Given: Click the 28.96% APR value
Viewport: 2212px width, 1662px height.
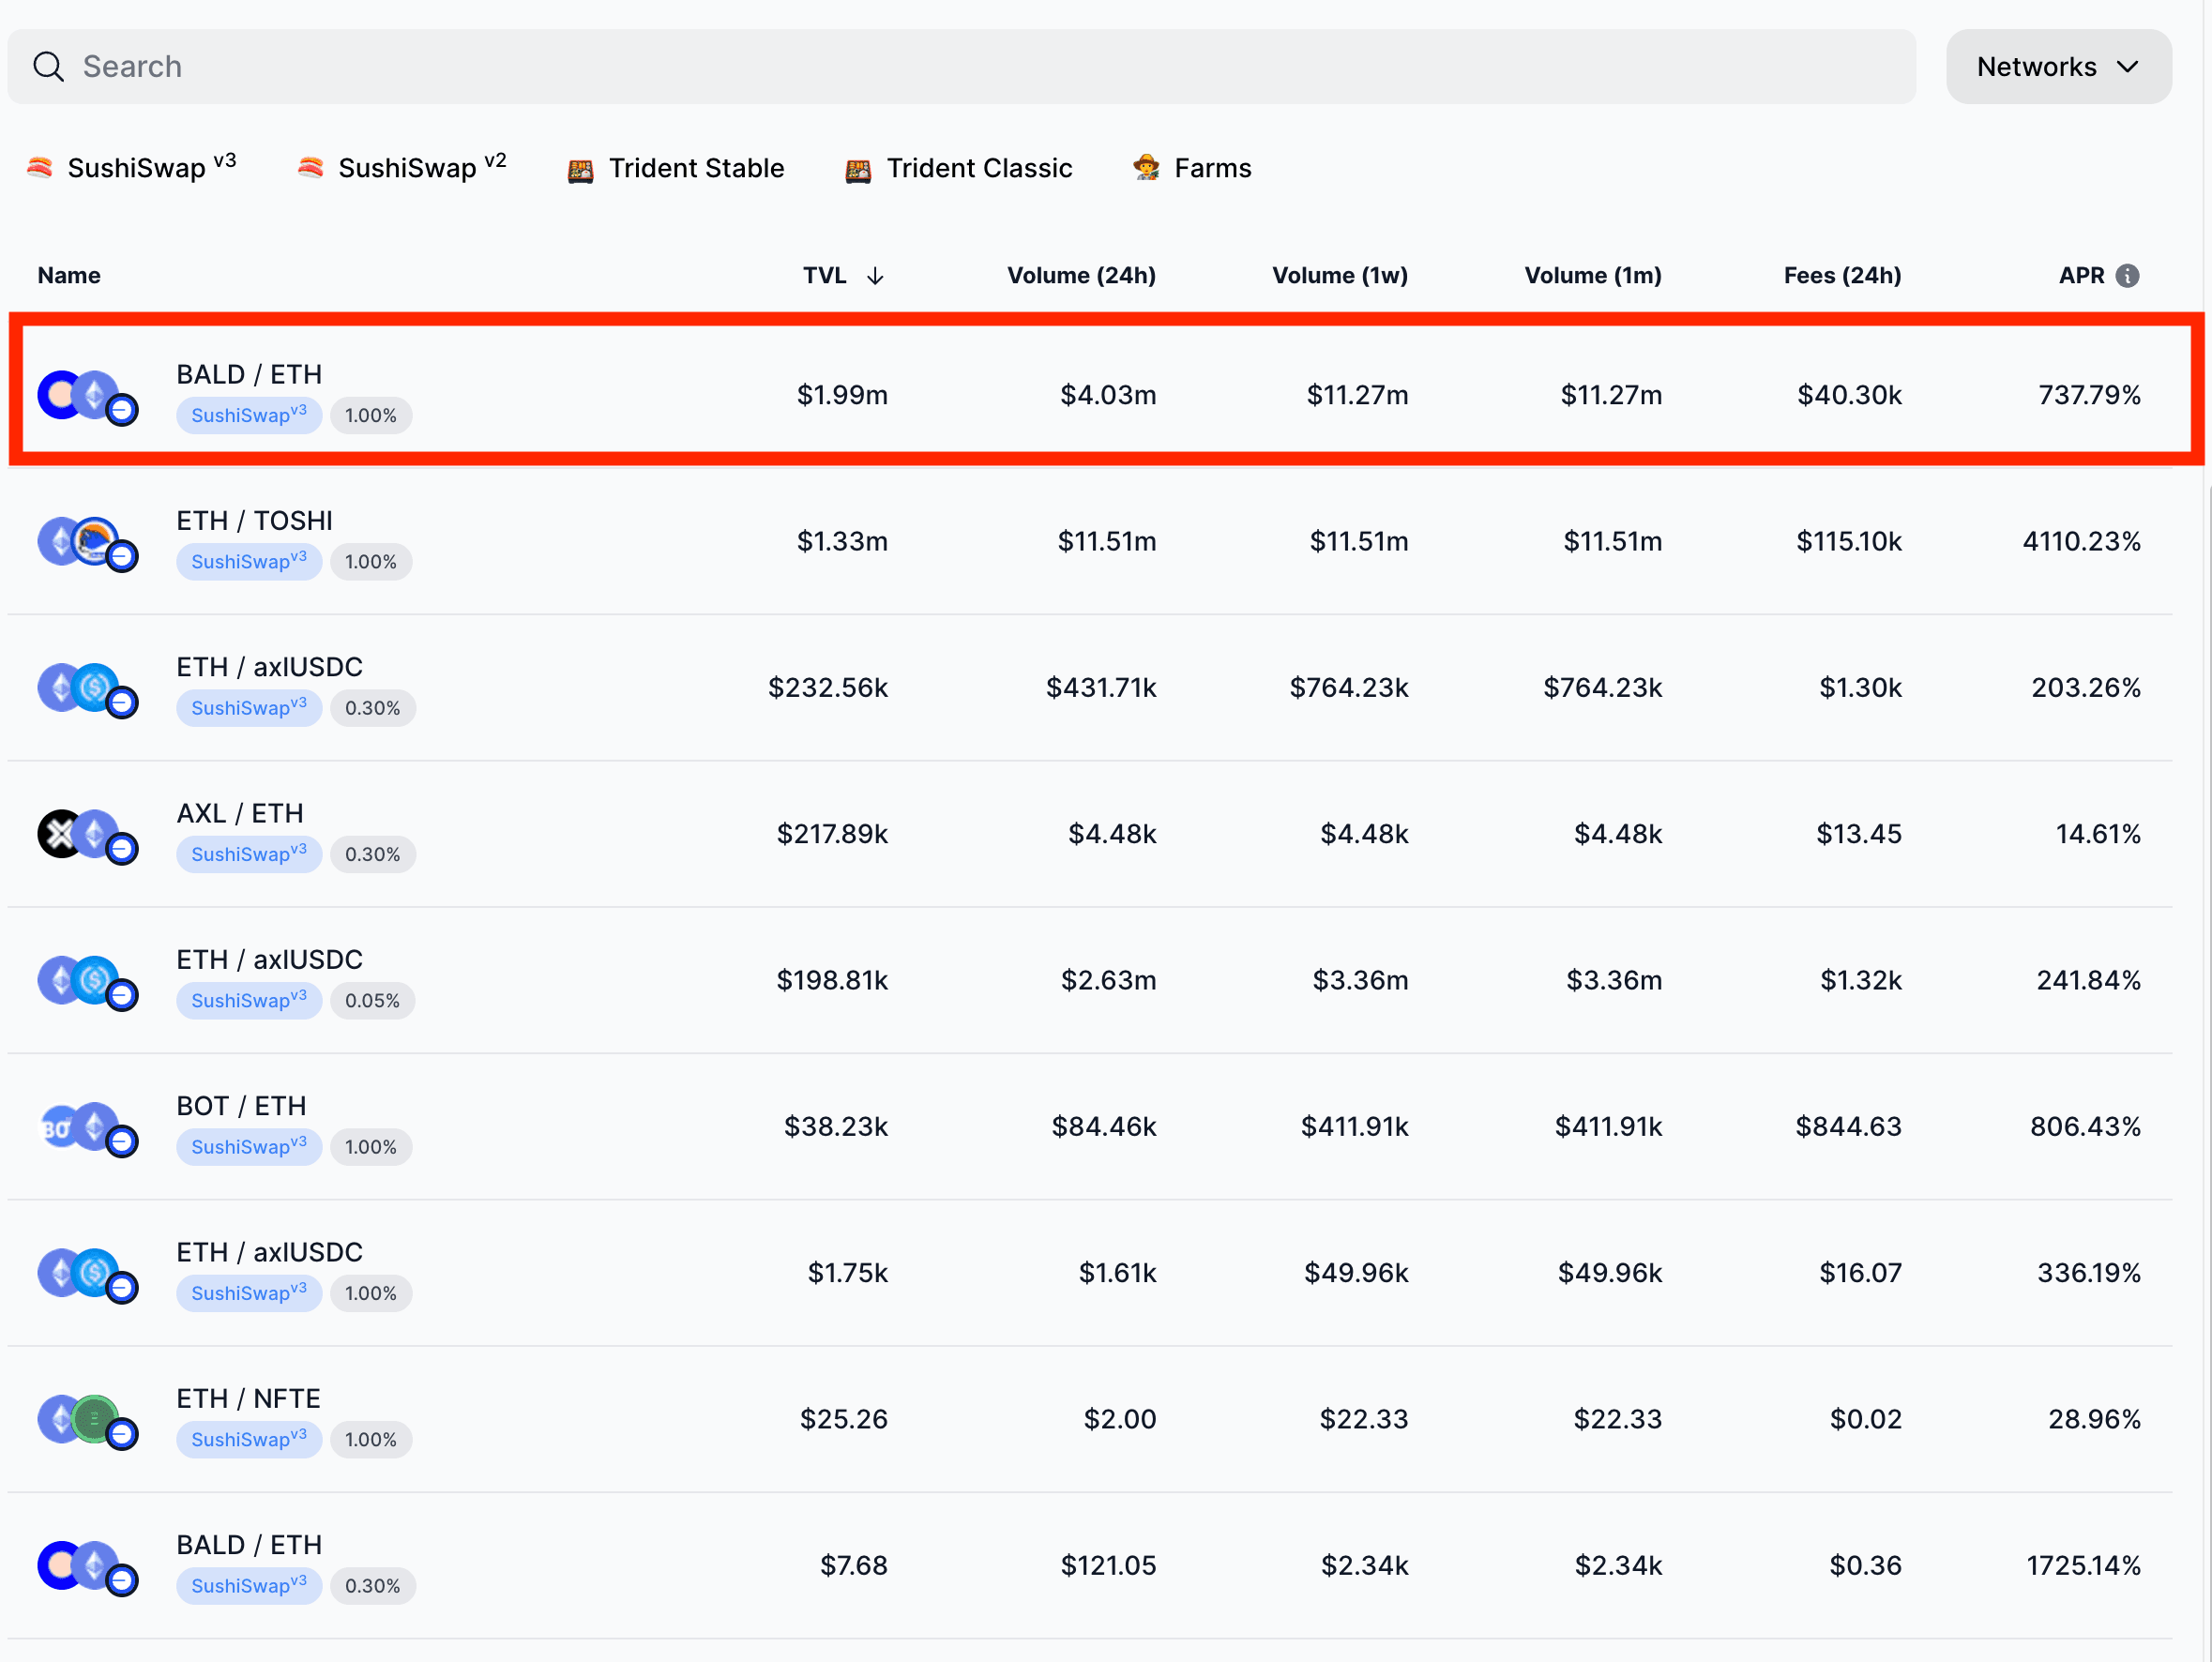Looking at the screenshot, I should [2094, 1419].
